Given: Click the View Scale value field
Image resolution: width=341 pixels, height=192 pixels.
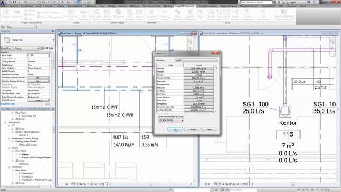Looking at the screenshot, I should point(38,55).
